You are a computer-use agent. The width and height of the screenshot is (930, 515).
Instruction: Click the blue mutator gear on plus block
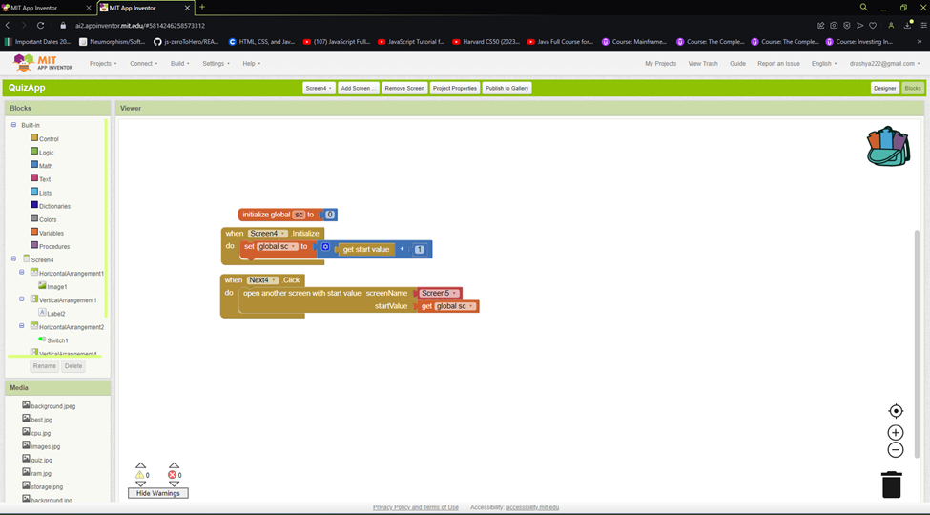(325, 247)
